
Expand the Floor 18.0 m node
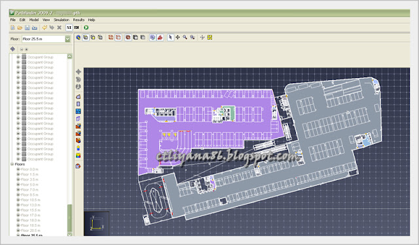tap(18, 220)
